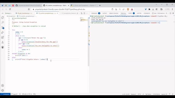Click the class13 git branch in status bar
175x98 pixels.
[x=14, y=94]
